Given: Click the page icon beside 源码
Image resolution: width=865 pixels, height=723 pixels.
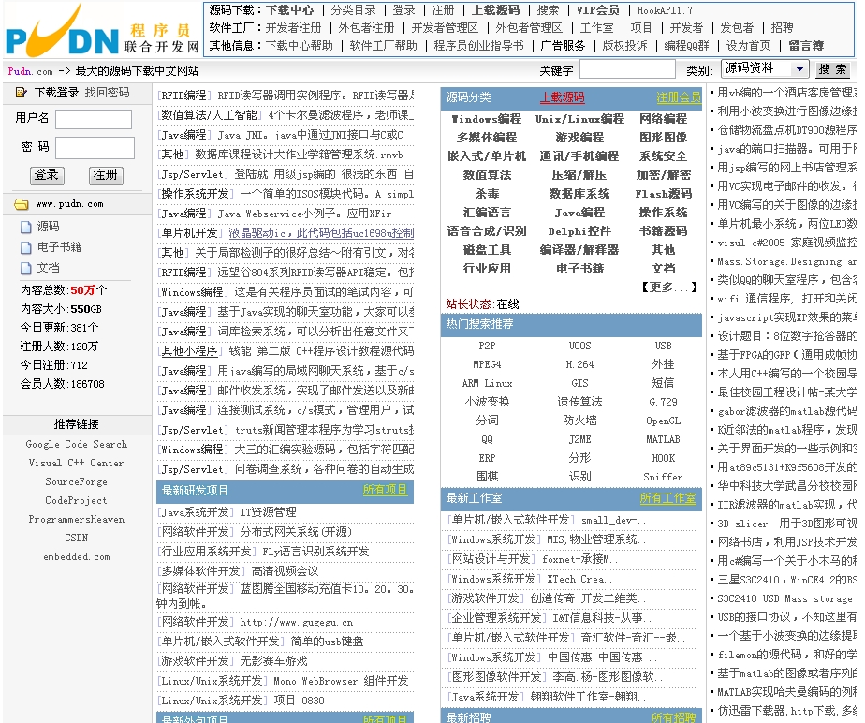Looking at the screenshot, I should click(26, 227).
